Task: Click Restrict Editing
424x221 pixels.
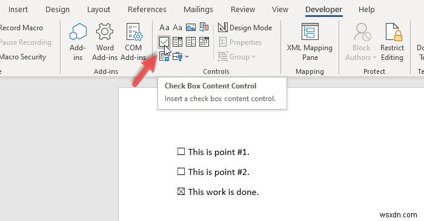Action: (x=392, y=42)
